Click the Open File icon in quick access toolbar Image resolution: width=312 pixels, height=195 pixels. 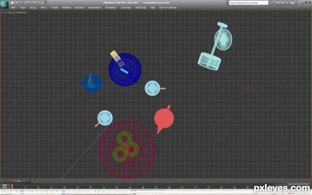(x=17, y=3)
